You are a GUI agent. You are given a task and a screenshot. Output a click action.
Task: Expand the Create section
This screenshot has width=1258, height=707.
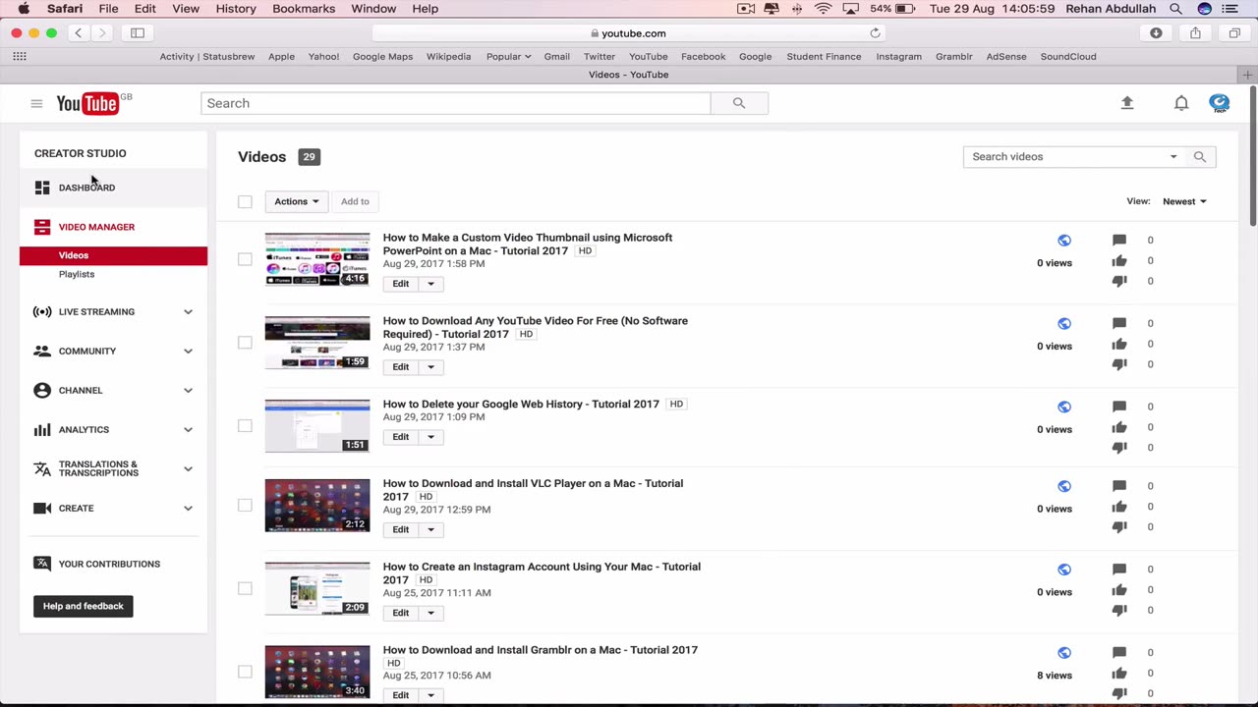(x=188, y=508)
